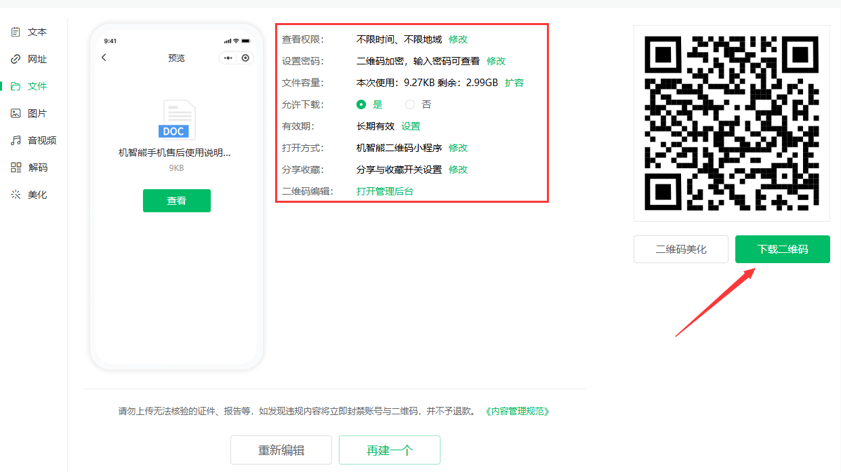The image size is (841, 472).
Task: Tap the back arrow in phone preview
Action: click(104, 58)
